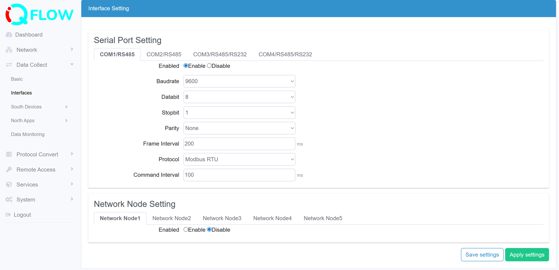
Task: Open the Network Node4 tab
Action: click(272, 218)
